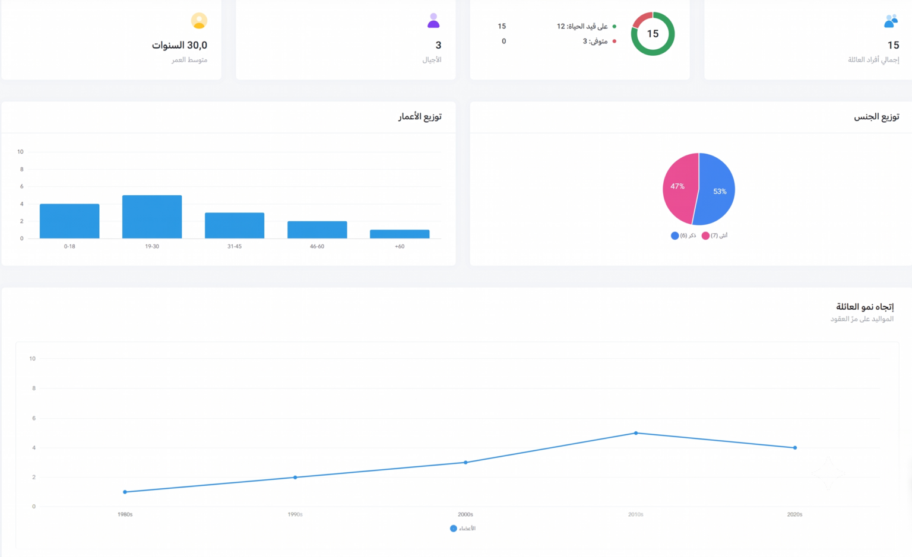Select the 31-45 age bar
Image resolution: width=912 pixels, height=557 pixels.
tap(235, 225)
